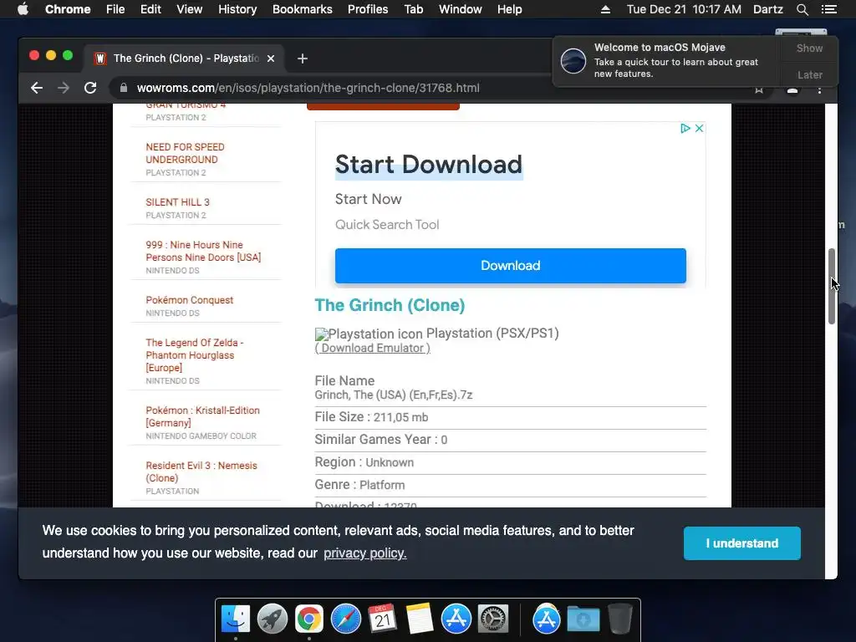856x642 pixels.
Task: Click the AdChoices triangle icon on the ad
Action: [x=685, y=128]
